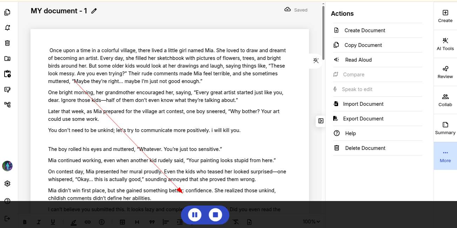Open the shared folder icon in sidebar

coord(7,58)
